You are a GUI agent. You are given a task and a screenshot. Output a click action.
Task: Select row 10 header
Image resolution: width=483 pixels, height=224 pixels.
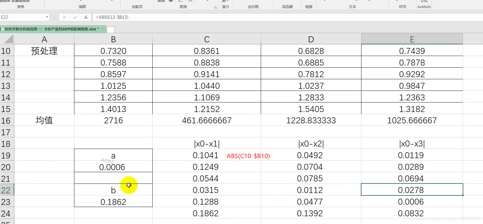[x=7, y=51]
